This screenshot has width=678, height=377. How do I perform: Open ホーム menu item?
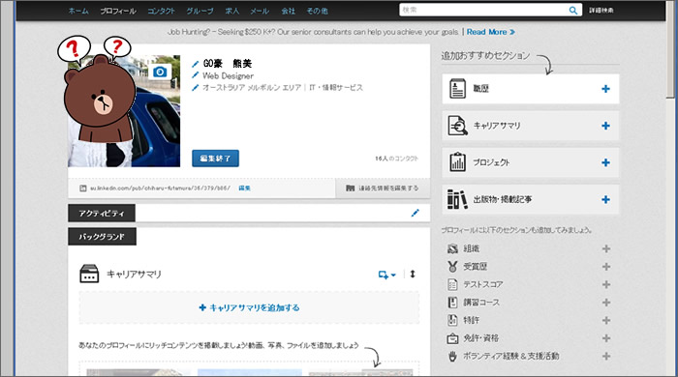tap(78, 12)
